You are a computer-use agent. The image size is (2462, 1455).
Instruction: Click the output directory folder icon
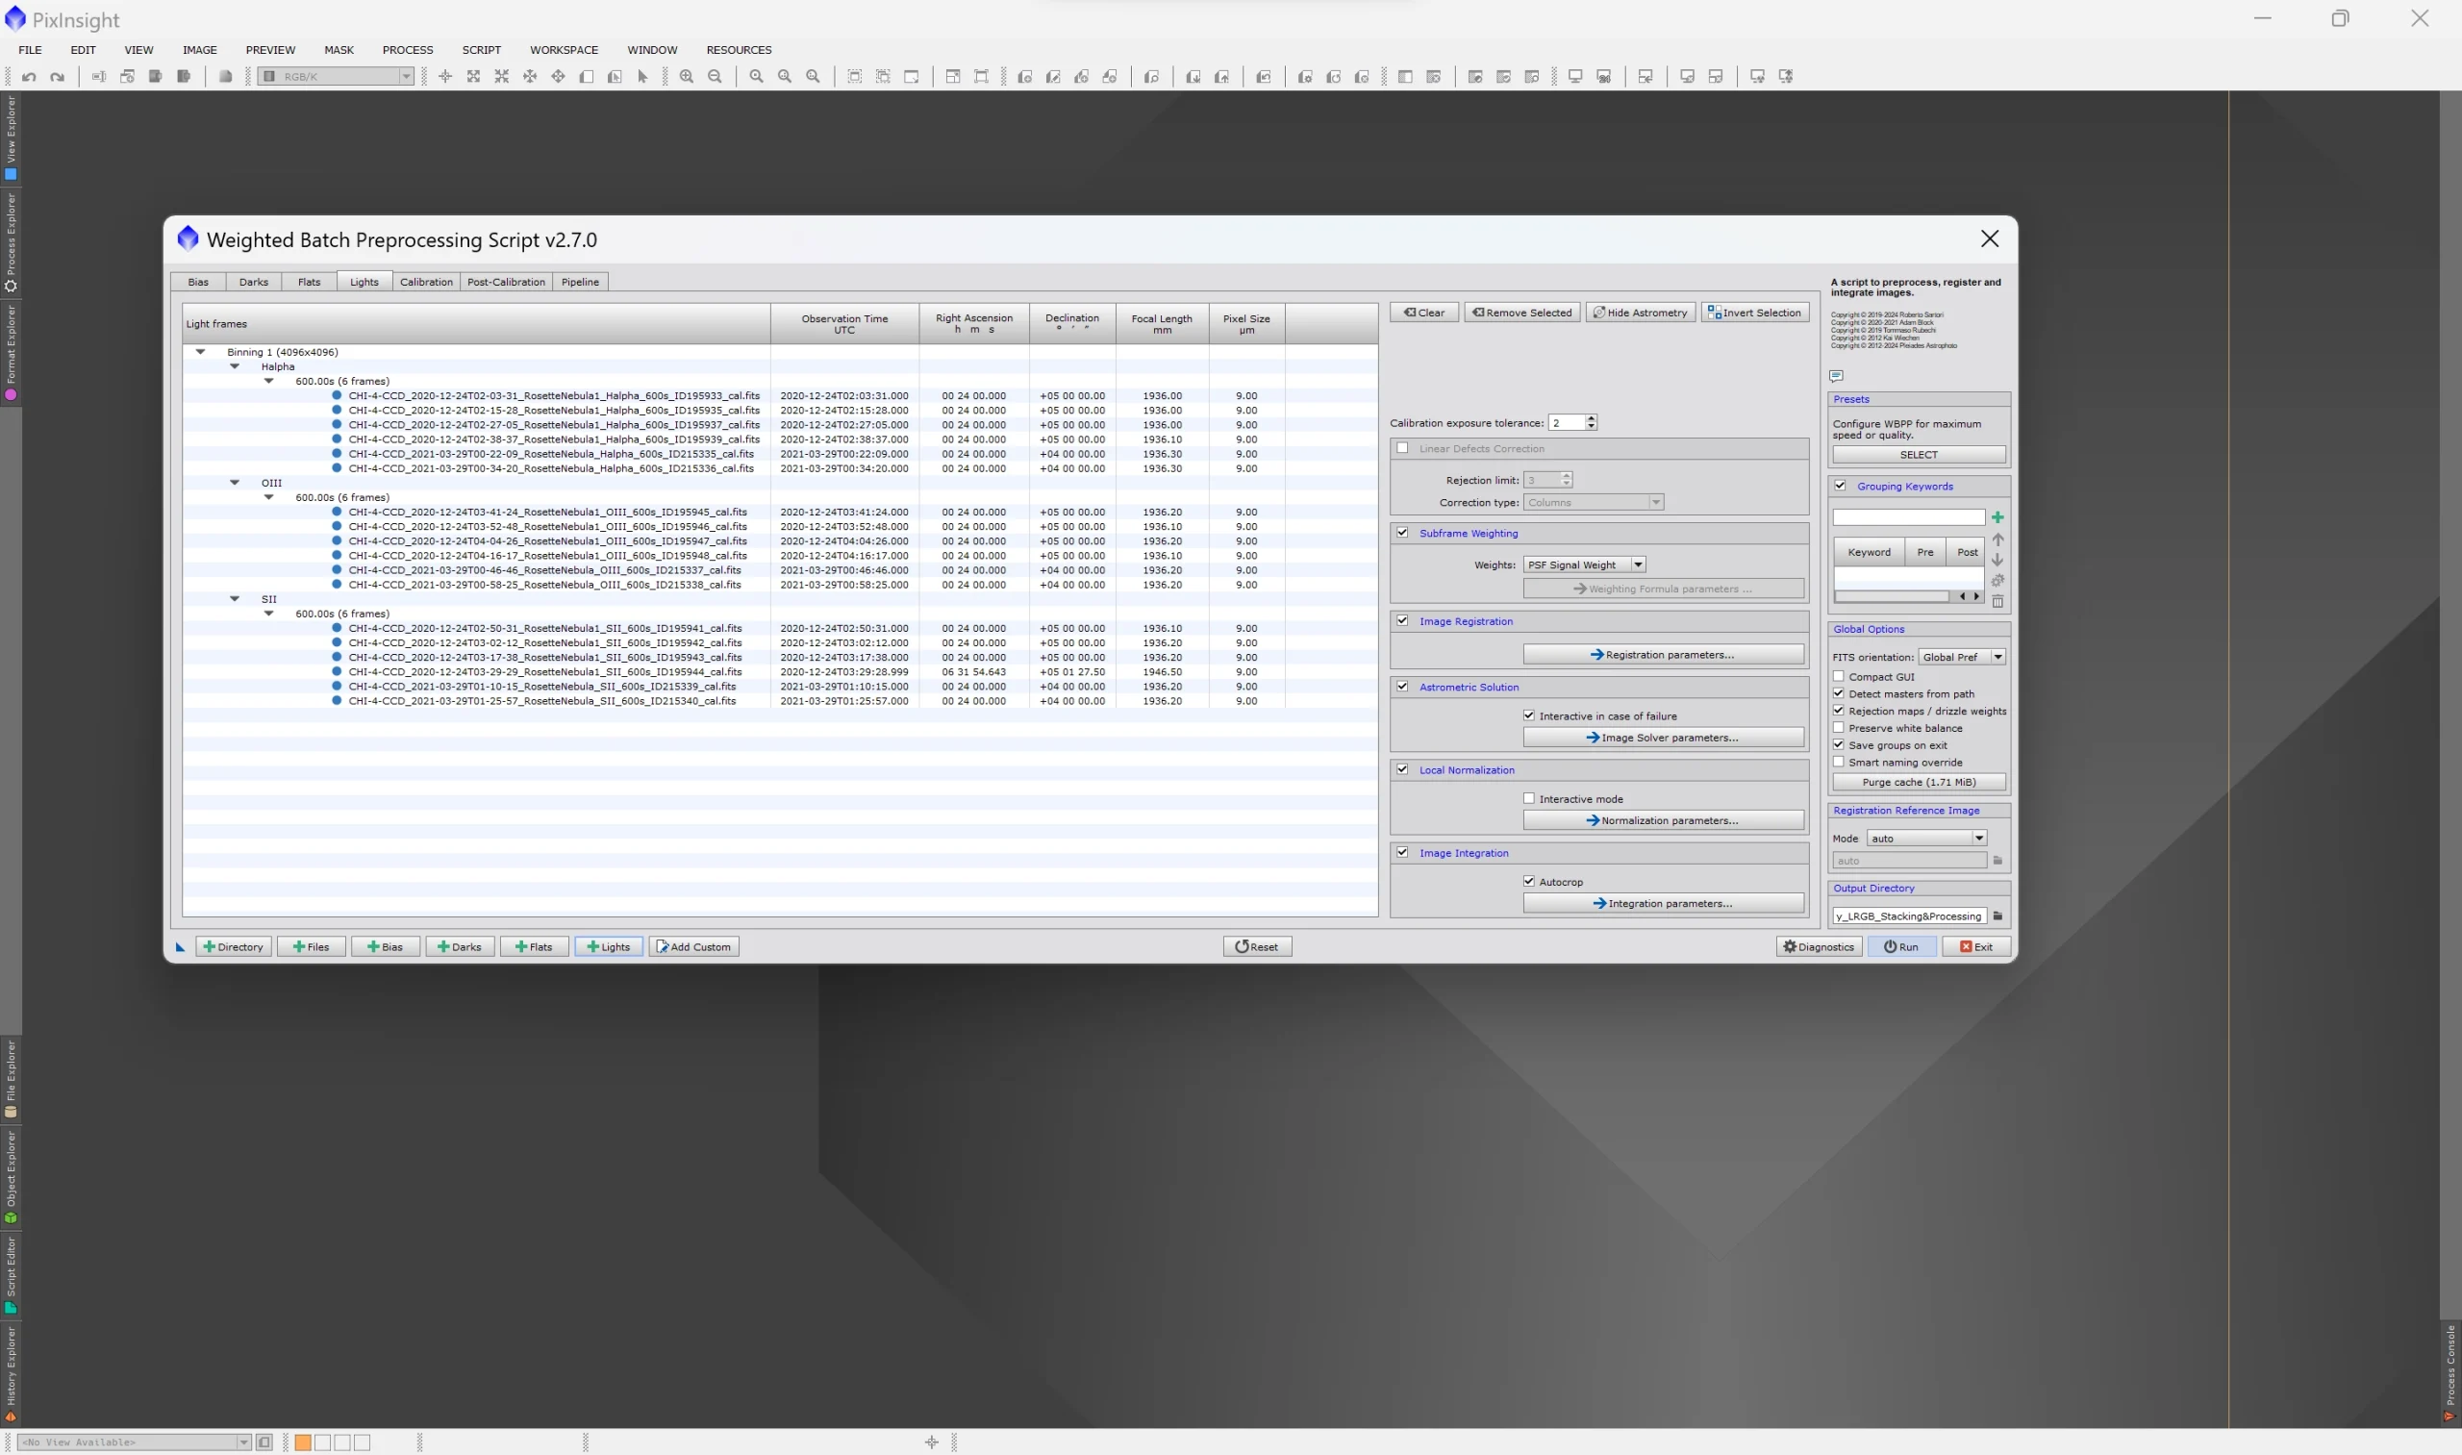[1997, 916]
